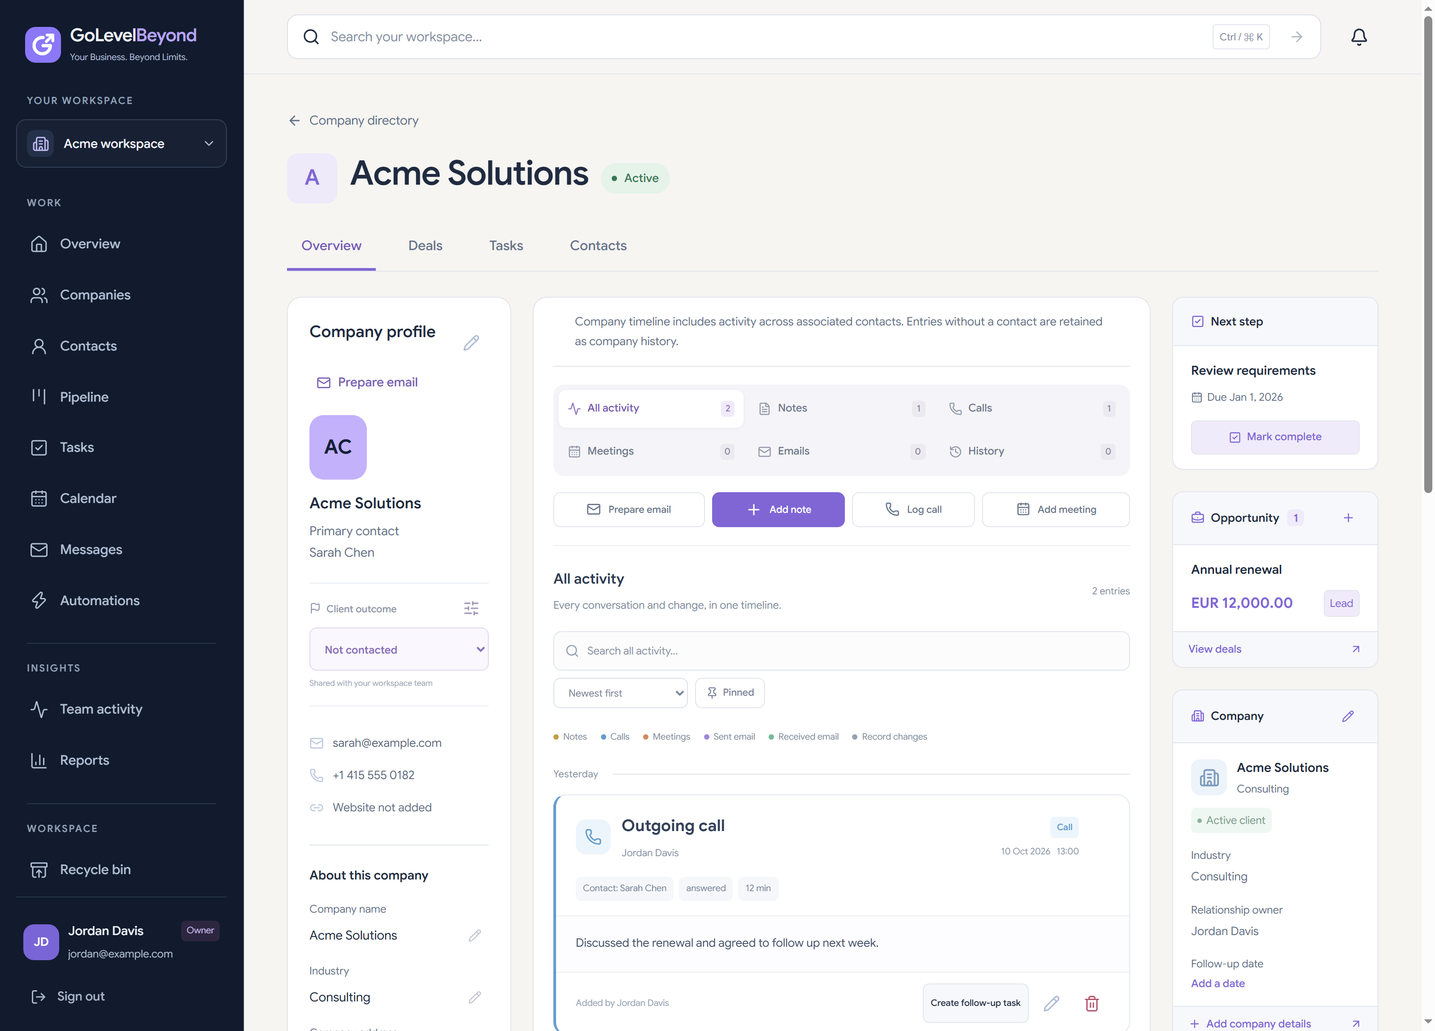Filter timeline by History
Screen dimensions: 1435x1031
[1031, 451]
